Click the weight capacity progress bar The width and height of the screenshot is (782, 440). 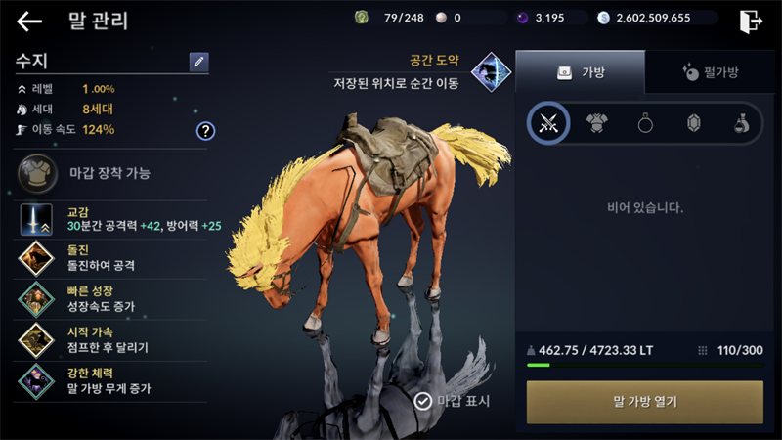645,365
